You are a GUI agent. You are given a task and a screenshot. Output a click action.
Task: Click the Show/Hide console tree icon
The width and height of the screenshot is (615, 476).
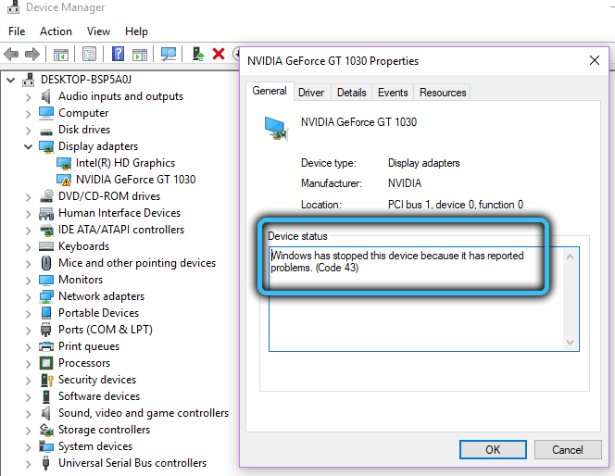[x=61, y=54]
